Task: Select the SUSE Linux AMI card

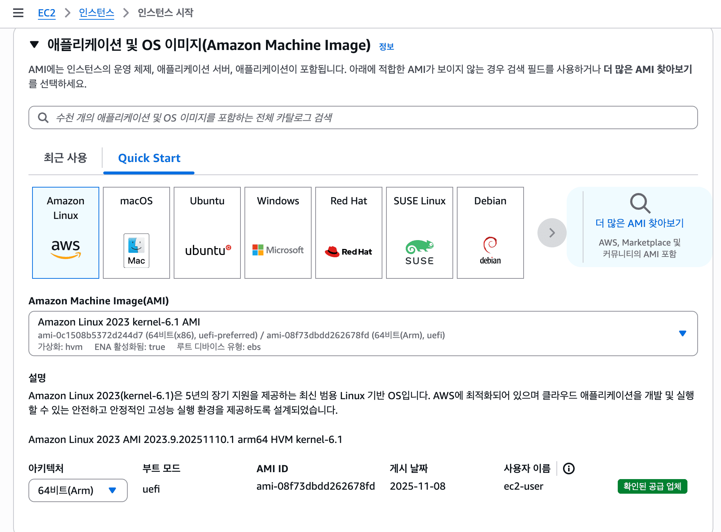Action: (x=419, y=232)
